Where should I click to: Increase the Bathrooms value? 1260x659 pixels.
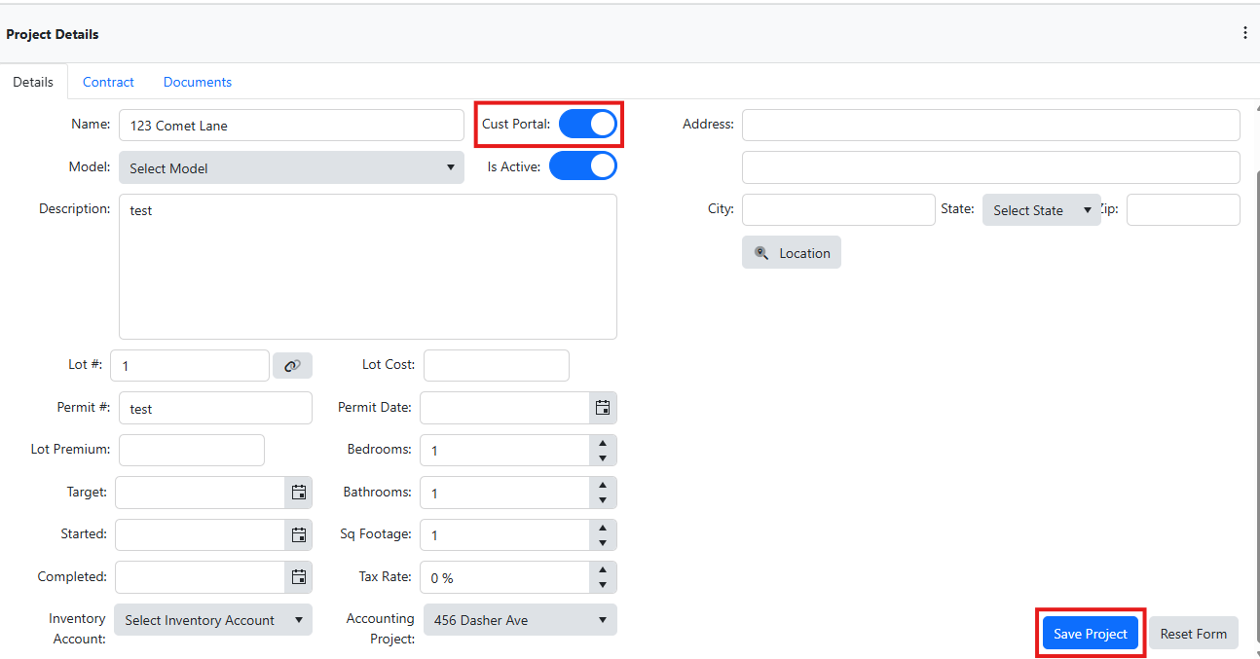[x=603, y=485]
